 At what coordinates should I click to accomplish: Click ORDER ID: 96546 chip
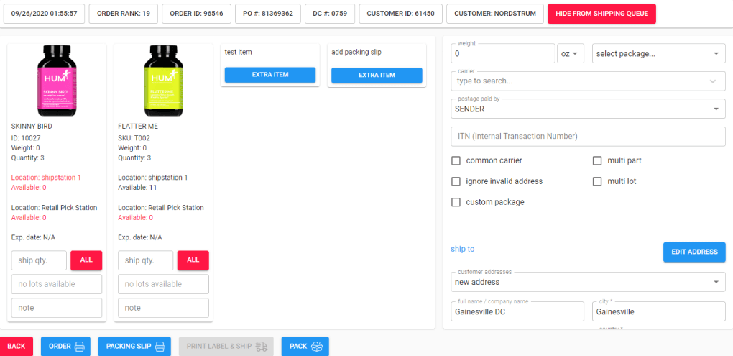[196, 14]
